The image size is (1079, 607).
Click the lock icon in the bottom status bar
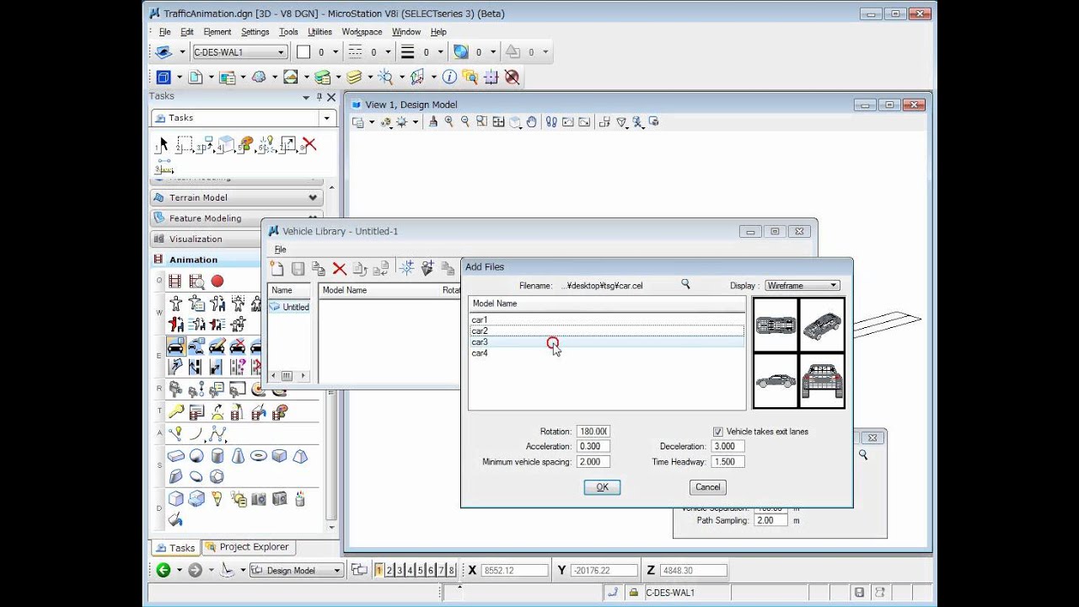click(x=633, y=592)
